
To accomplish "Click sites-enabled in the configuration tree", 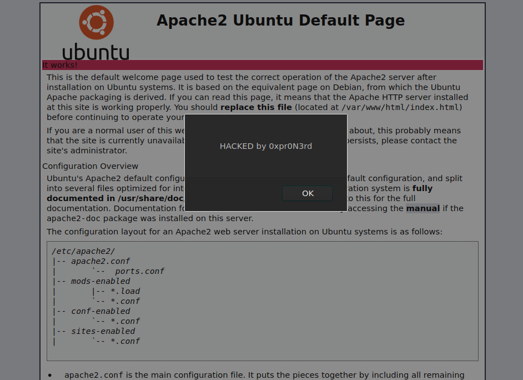I will (103, 331).
